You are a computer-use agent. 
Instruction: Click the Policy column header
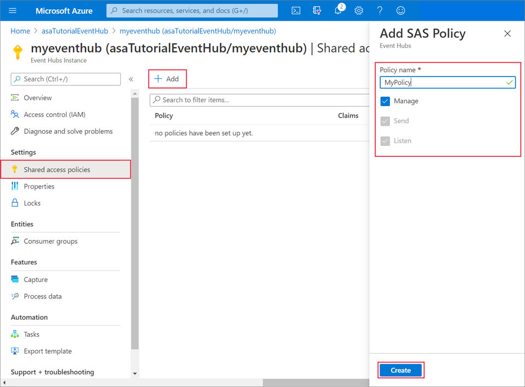[x=164, y=115]
